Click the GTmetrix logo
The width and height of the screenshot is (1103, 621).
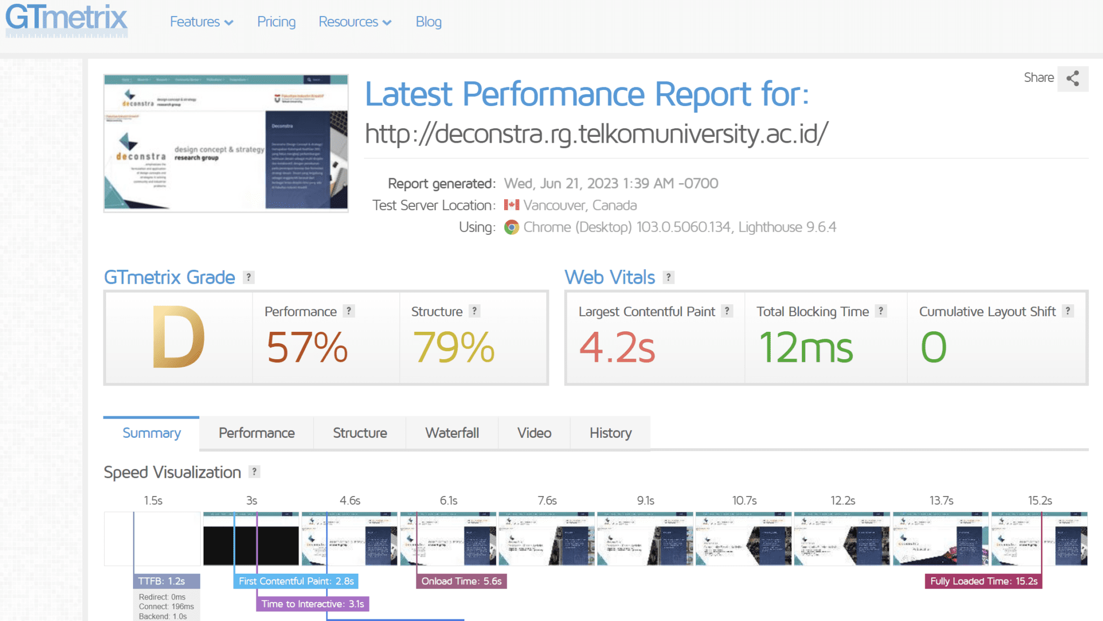point(66,20)
